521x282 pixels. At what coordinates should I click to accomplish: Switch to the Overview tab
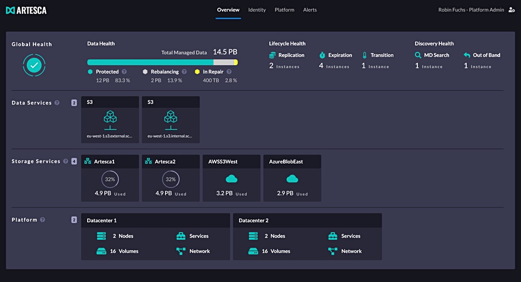point(228,10)
